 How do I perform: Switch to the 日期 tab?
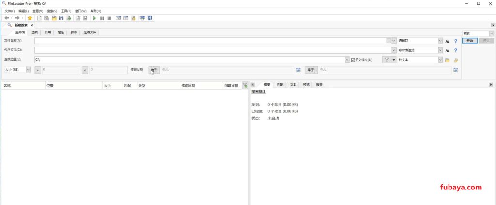(47, 32)
